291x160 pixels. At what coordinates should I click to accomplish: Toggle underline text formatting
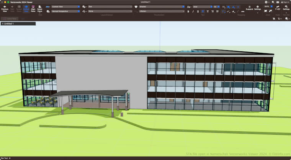[x=198, y=11]
